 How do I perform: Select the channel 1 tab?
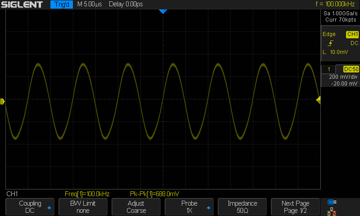click(329, 69)
